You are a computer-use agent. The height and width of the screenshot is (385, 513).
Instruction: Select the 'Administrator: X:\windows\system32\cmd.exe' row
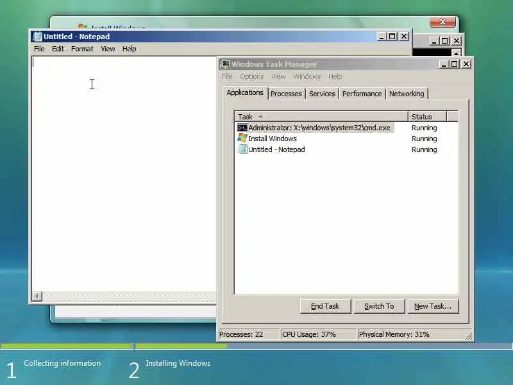click(x=346, y=128)
